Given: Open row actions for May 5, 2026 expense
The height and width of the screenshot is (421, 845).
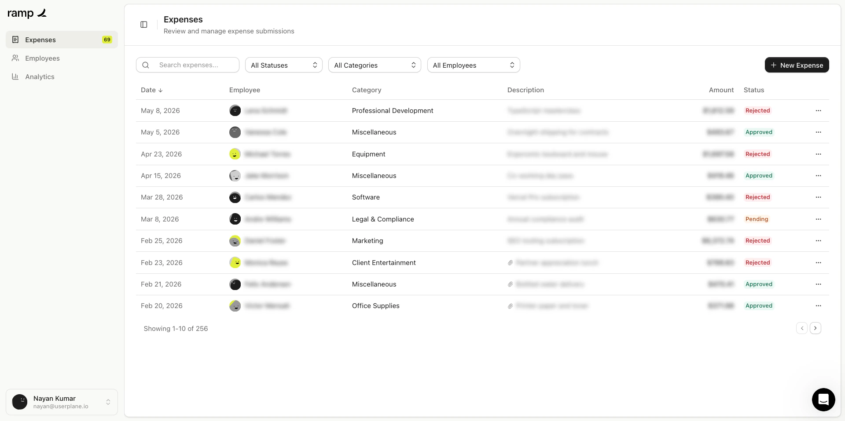Looking at the screenshot, I should 818,132.
